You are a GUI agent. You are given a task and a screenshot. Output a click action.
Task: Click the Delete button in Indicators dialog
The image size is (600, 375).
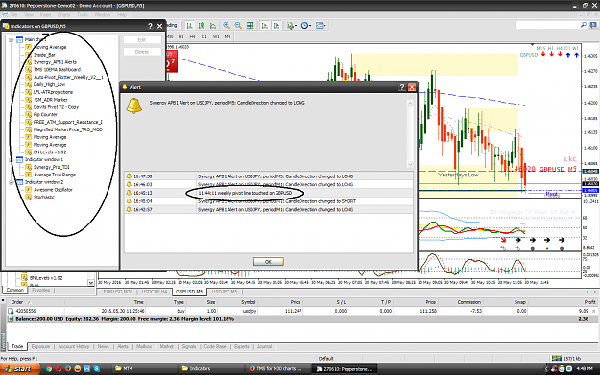click(x=142, y=52)
